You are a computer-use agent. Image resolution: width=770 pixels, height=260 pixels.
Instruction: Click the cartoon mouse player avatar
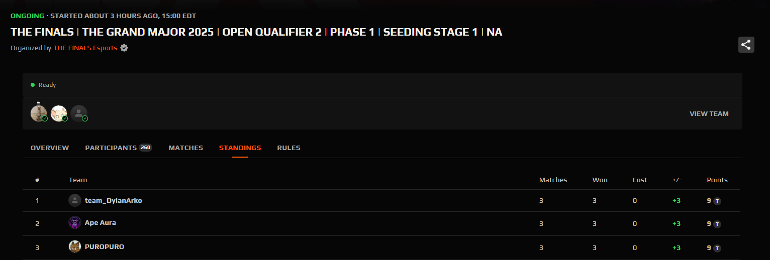pos(59,113)
